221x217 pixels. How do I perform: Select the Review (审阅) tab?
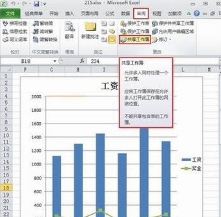click(141, 14)
